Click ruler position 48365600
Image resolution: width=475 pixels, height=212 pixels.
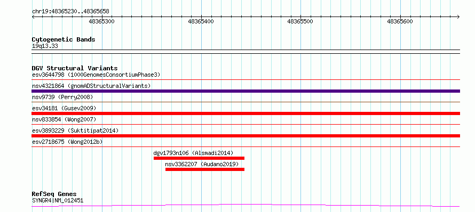[x=400, y=21]
